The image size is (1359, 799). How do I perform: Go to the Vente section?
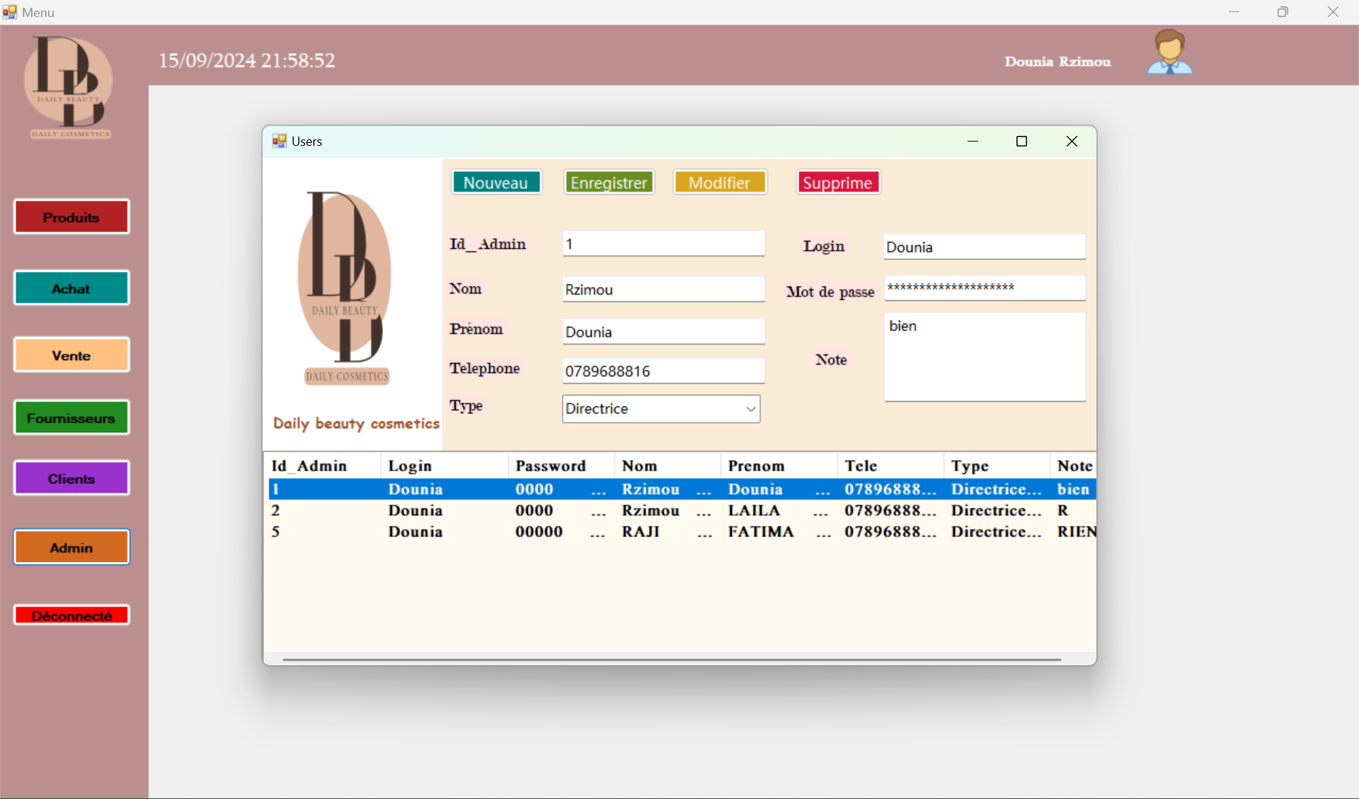click(x=71, y=355)
